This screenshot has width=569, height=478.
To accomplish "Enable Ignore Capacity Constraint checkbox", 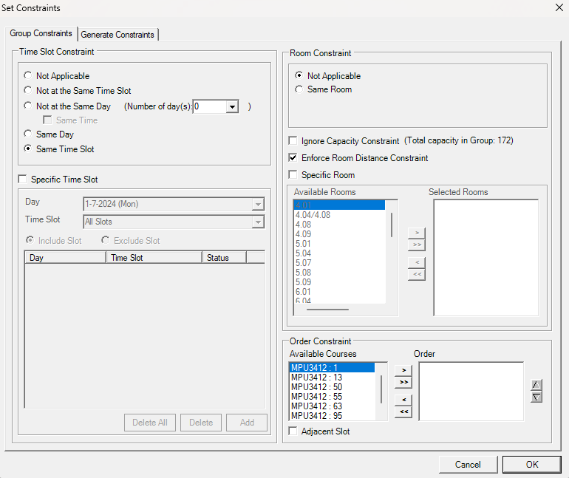I will tap(294, 140).
